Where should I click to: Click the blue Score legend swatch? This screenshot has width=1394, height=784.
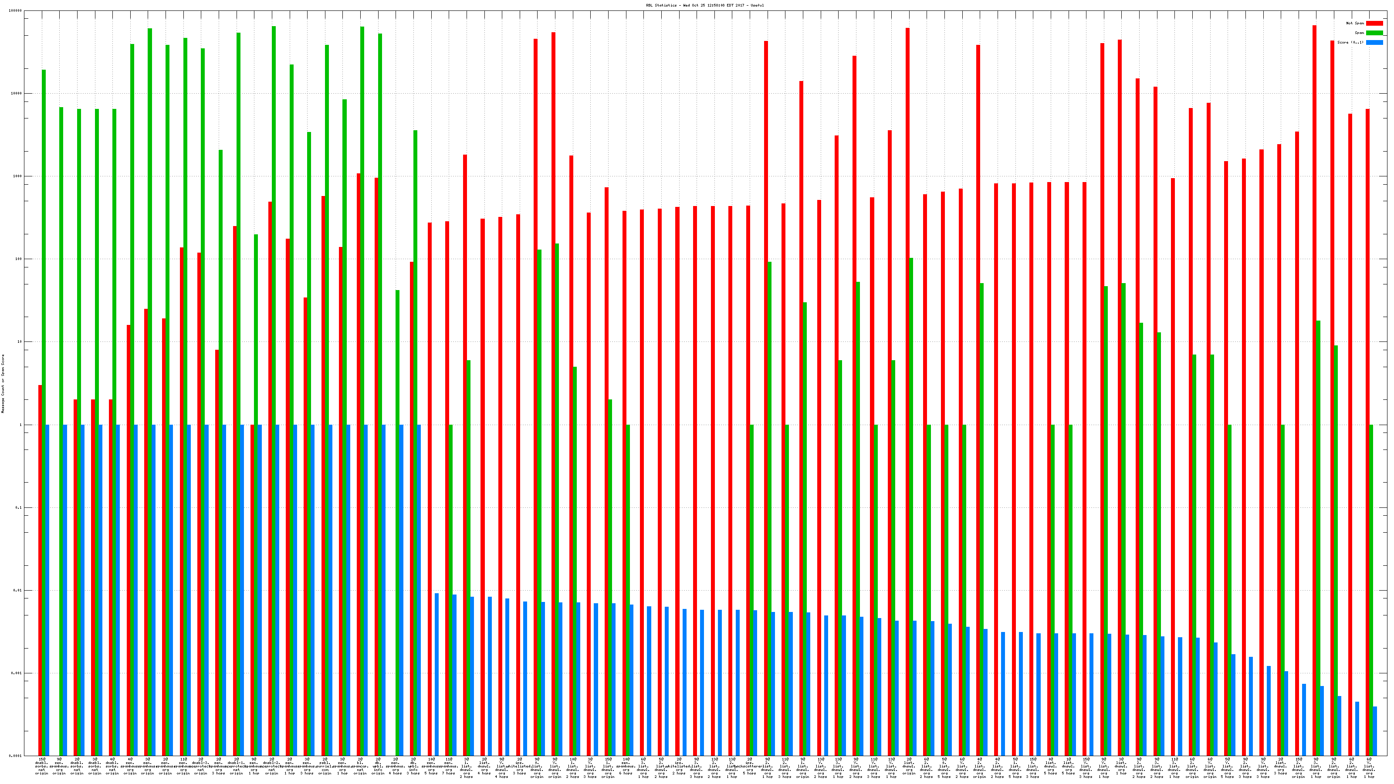[x=1374, y=42]
